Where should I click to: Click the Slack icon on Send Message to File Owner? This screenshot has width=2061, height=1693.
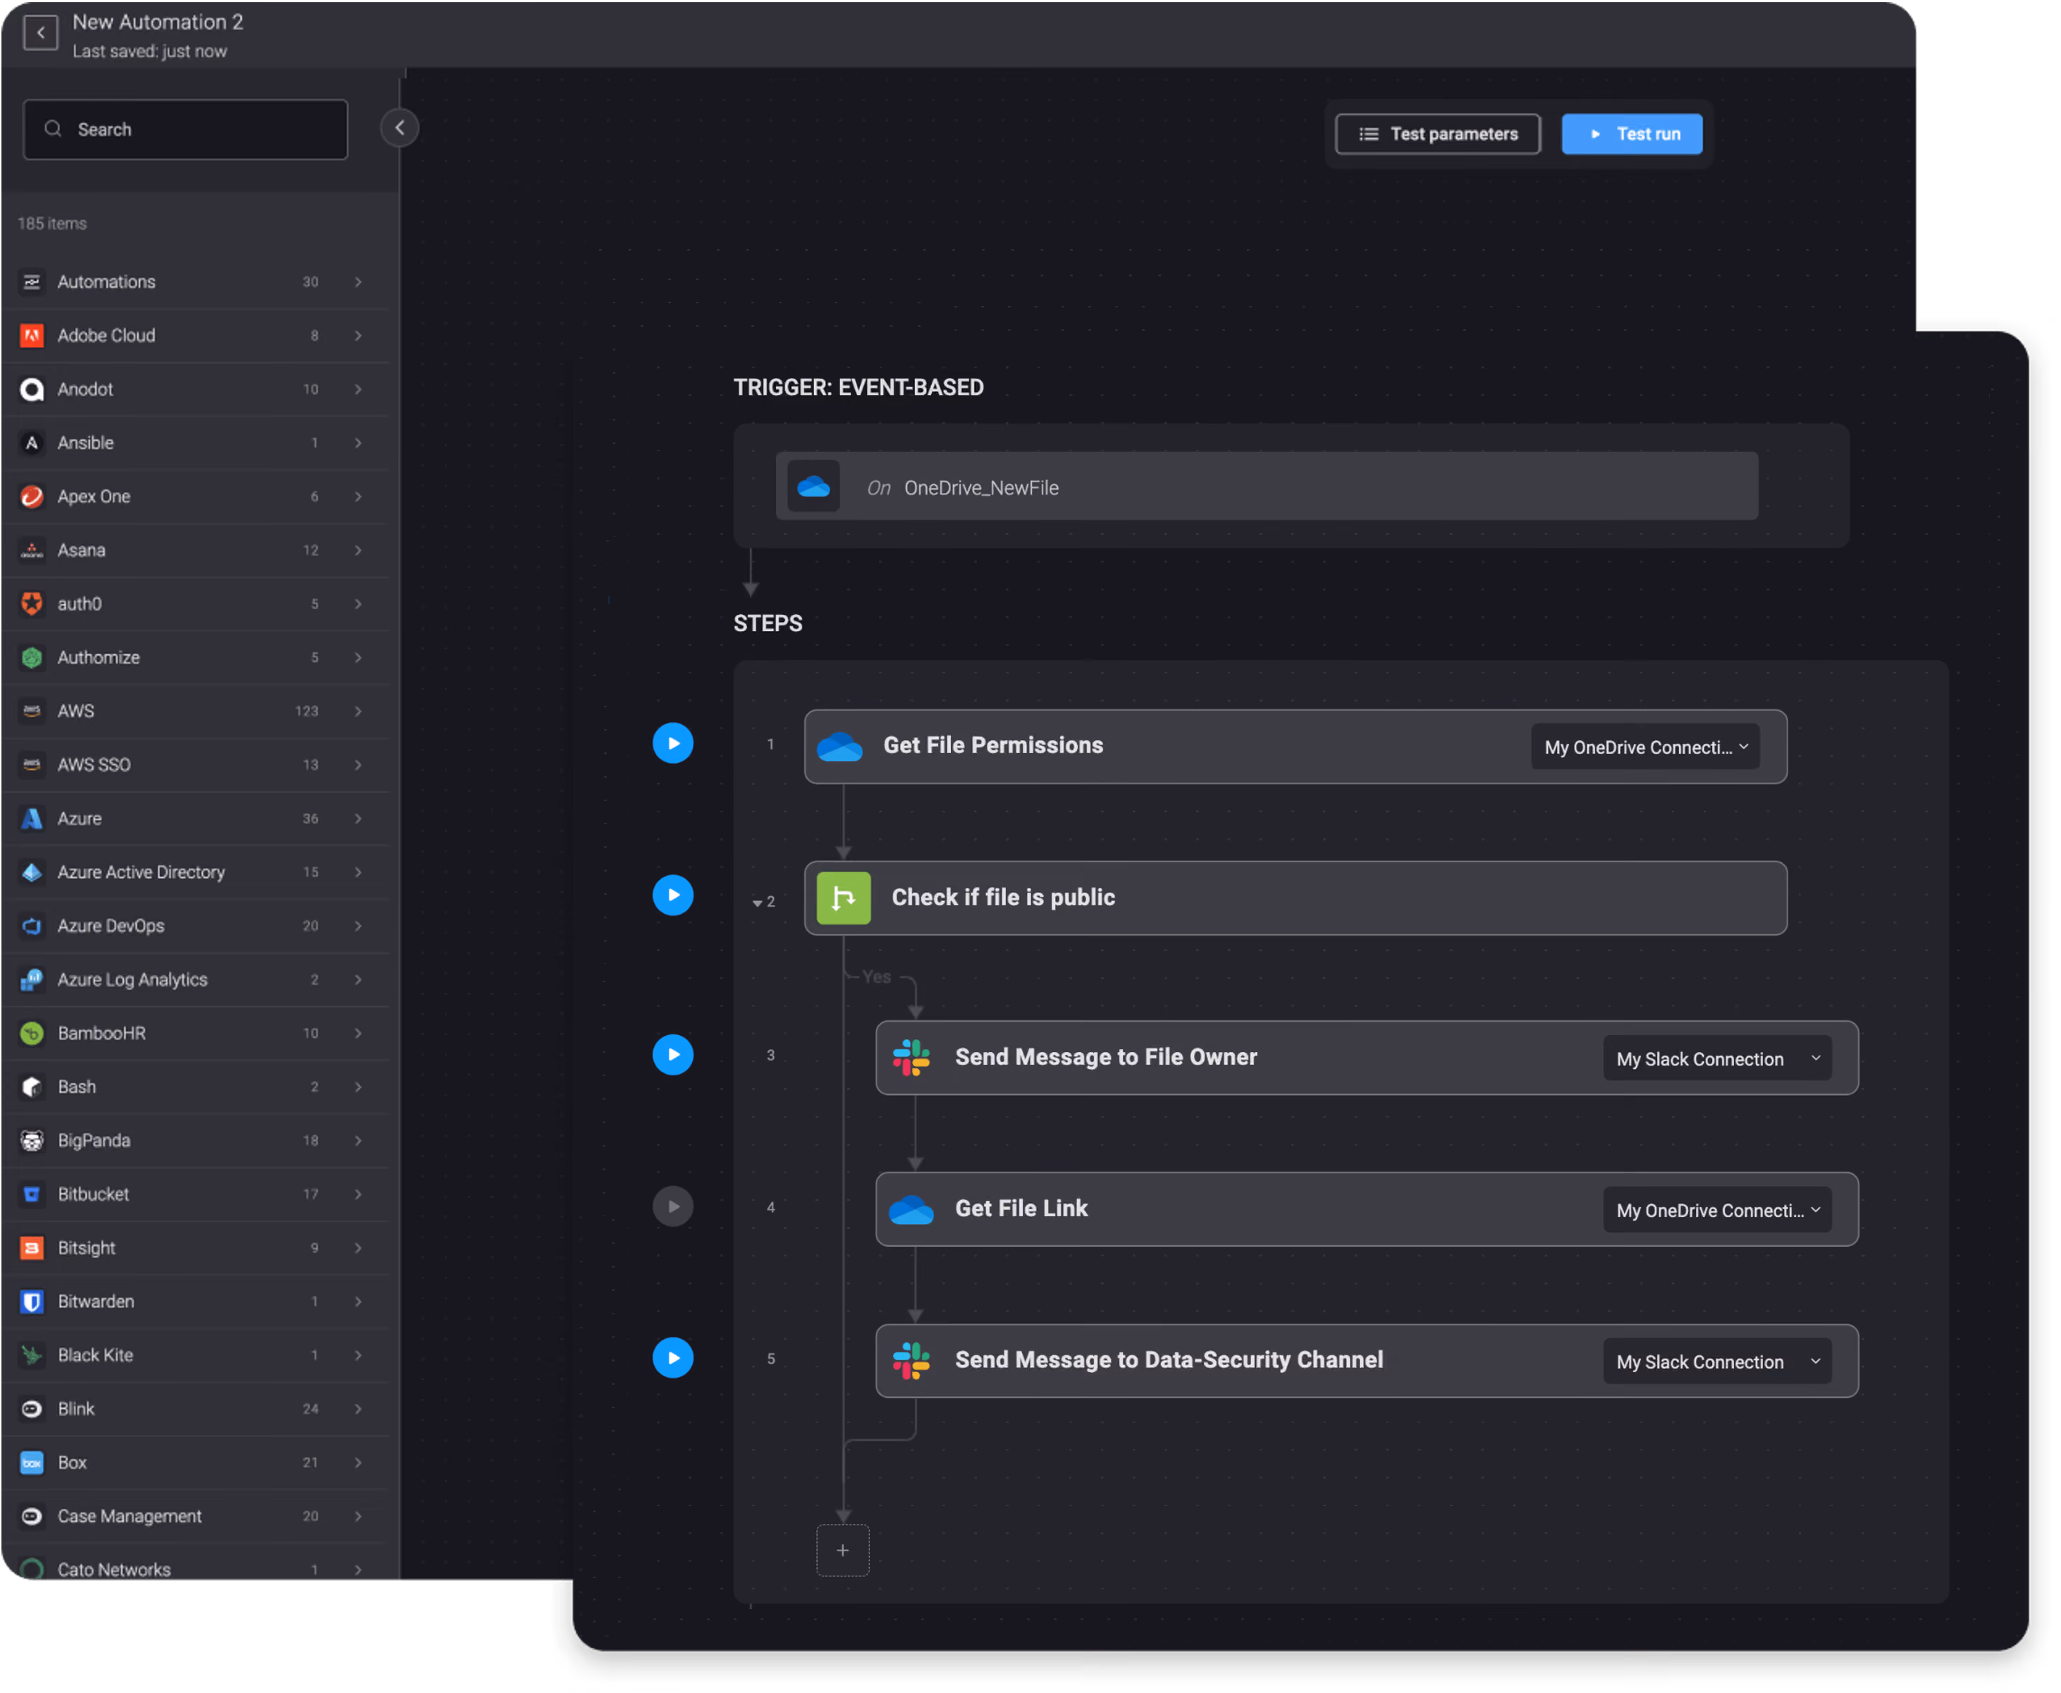pos(913,1059)
